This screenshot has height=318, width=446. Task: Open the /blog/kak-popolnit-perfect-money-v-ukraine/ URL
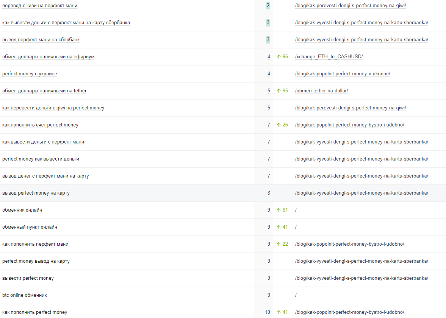coord(343,74)
